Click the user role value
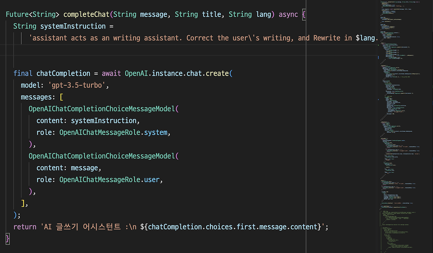The width and height of the screenshot is (433, 253). point(152,180)
